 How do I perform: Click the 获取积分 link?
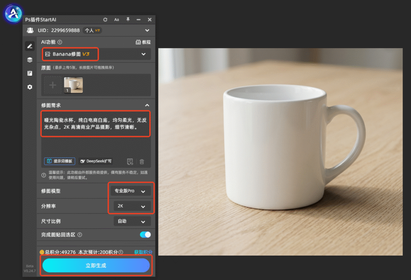tap(143, 252)
